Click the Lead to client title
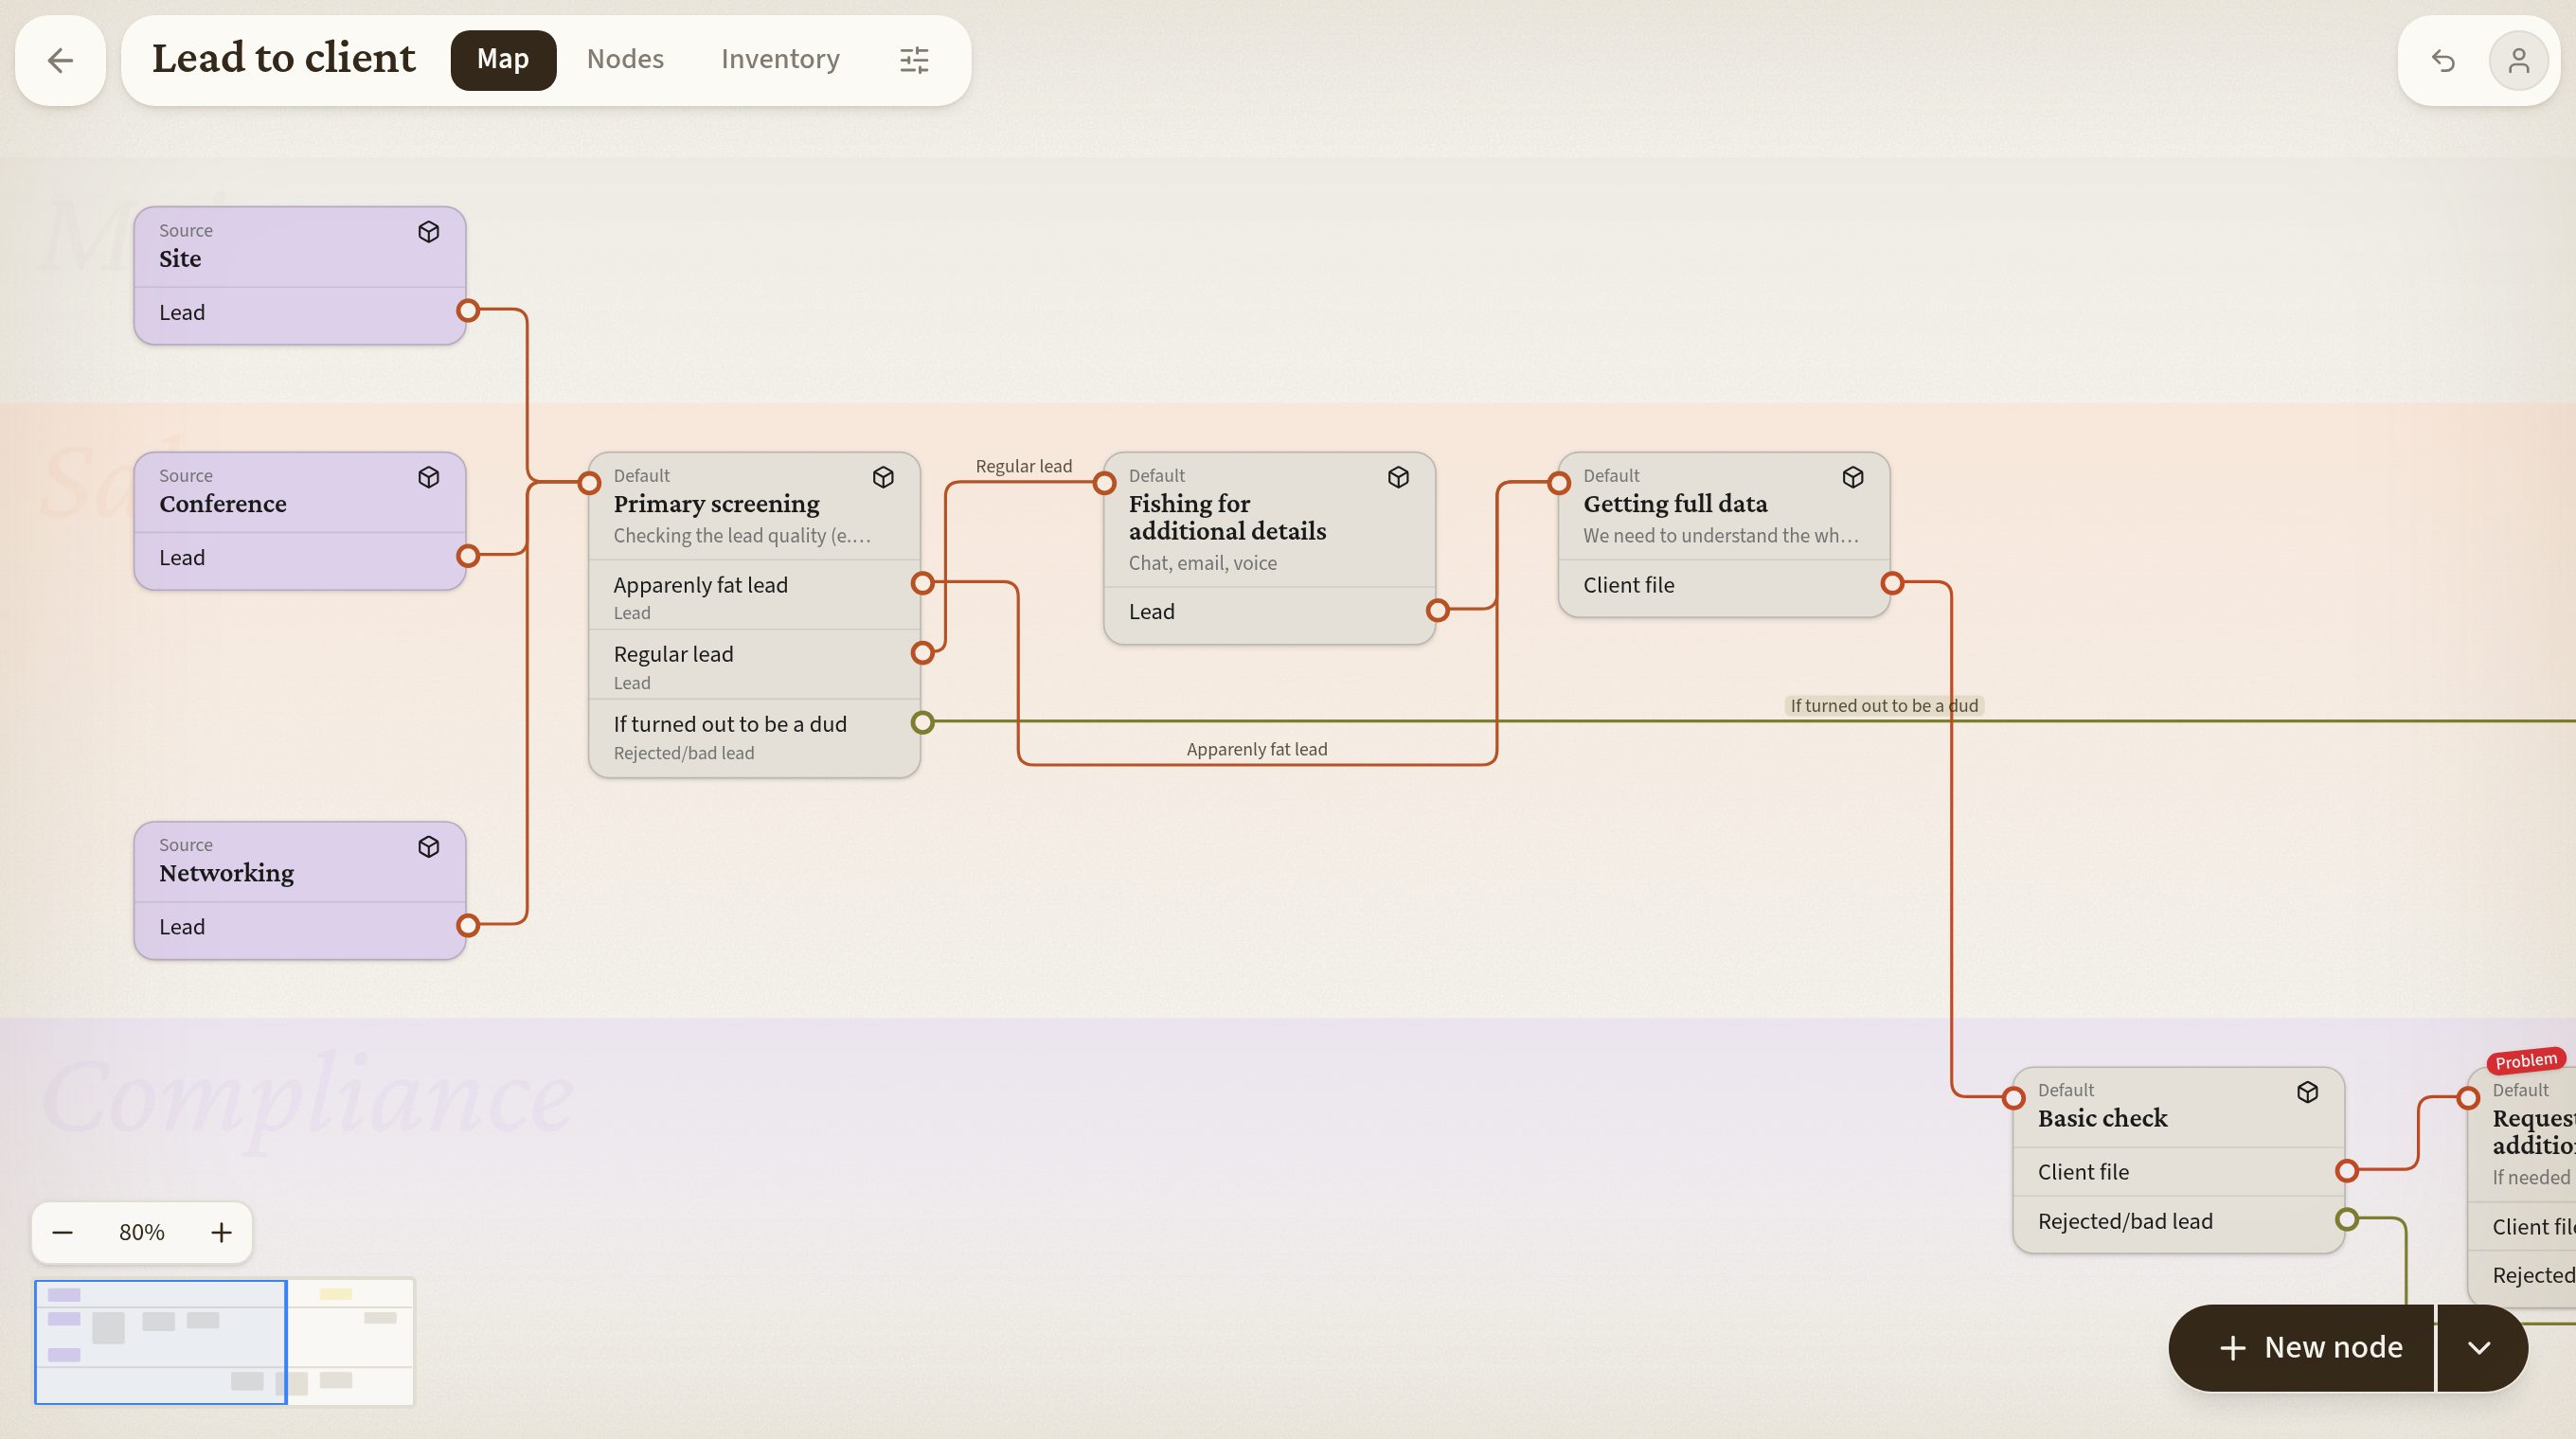This screenshot has height=1439, width=2576. (x=283, y=58)
